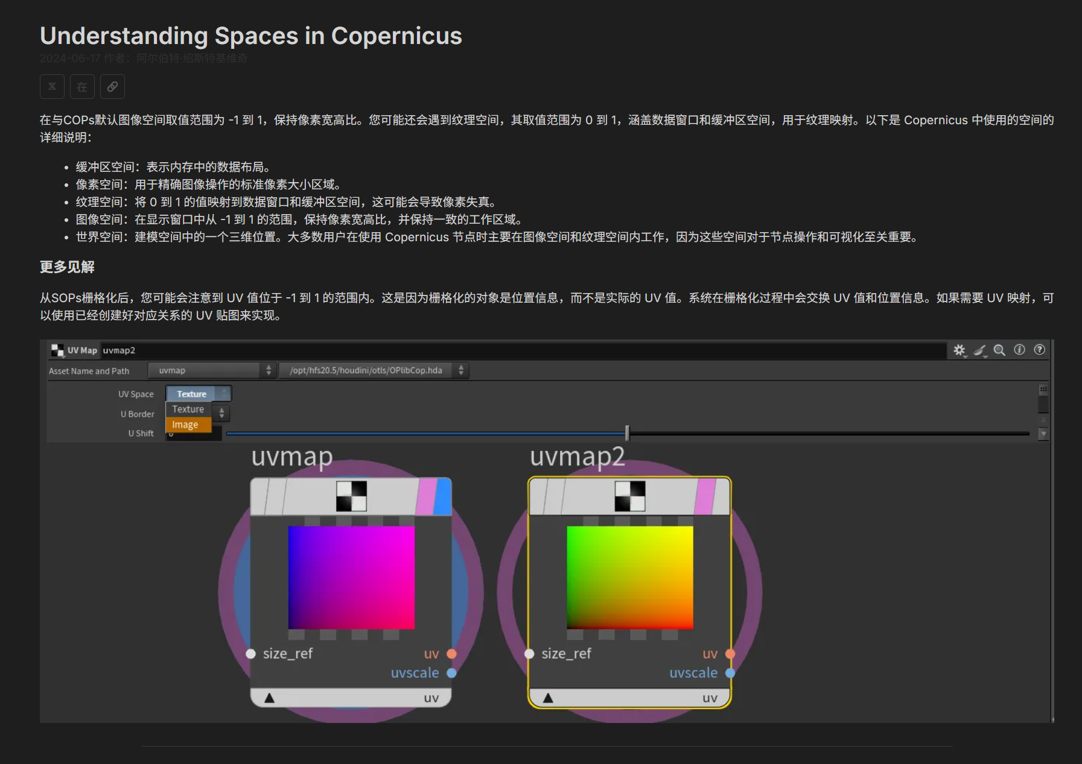The width and height of the screenshot is (1082, 764).
Task: Toggle the pink template flag on uvmap node
Action: pyautogui.click(x=427, y=497)
